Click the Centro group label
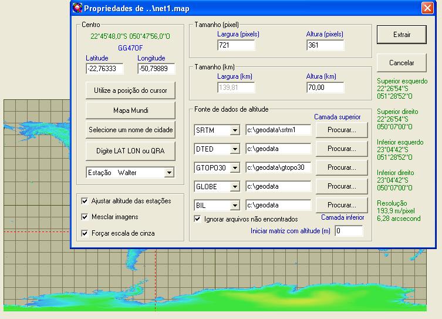The width and height of the screenshot is (442, 319). 91,25
